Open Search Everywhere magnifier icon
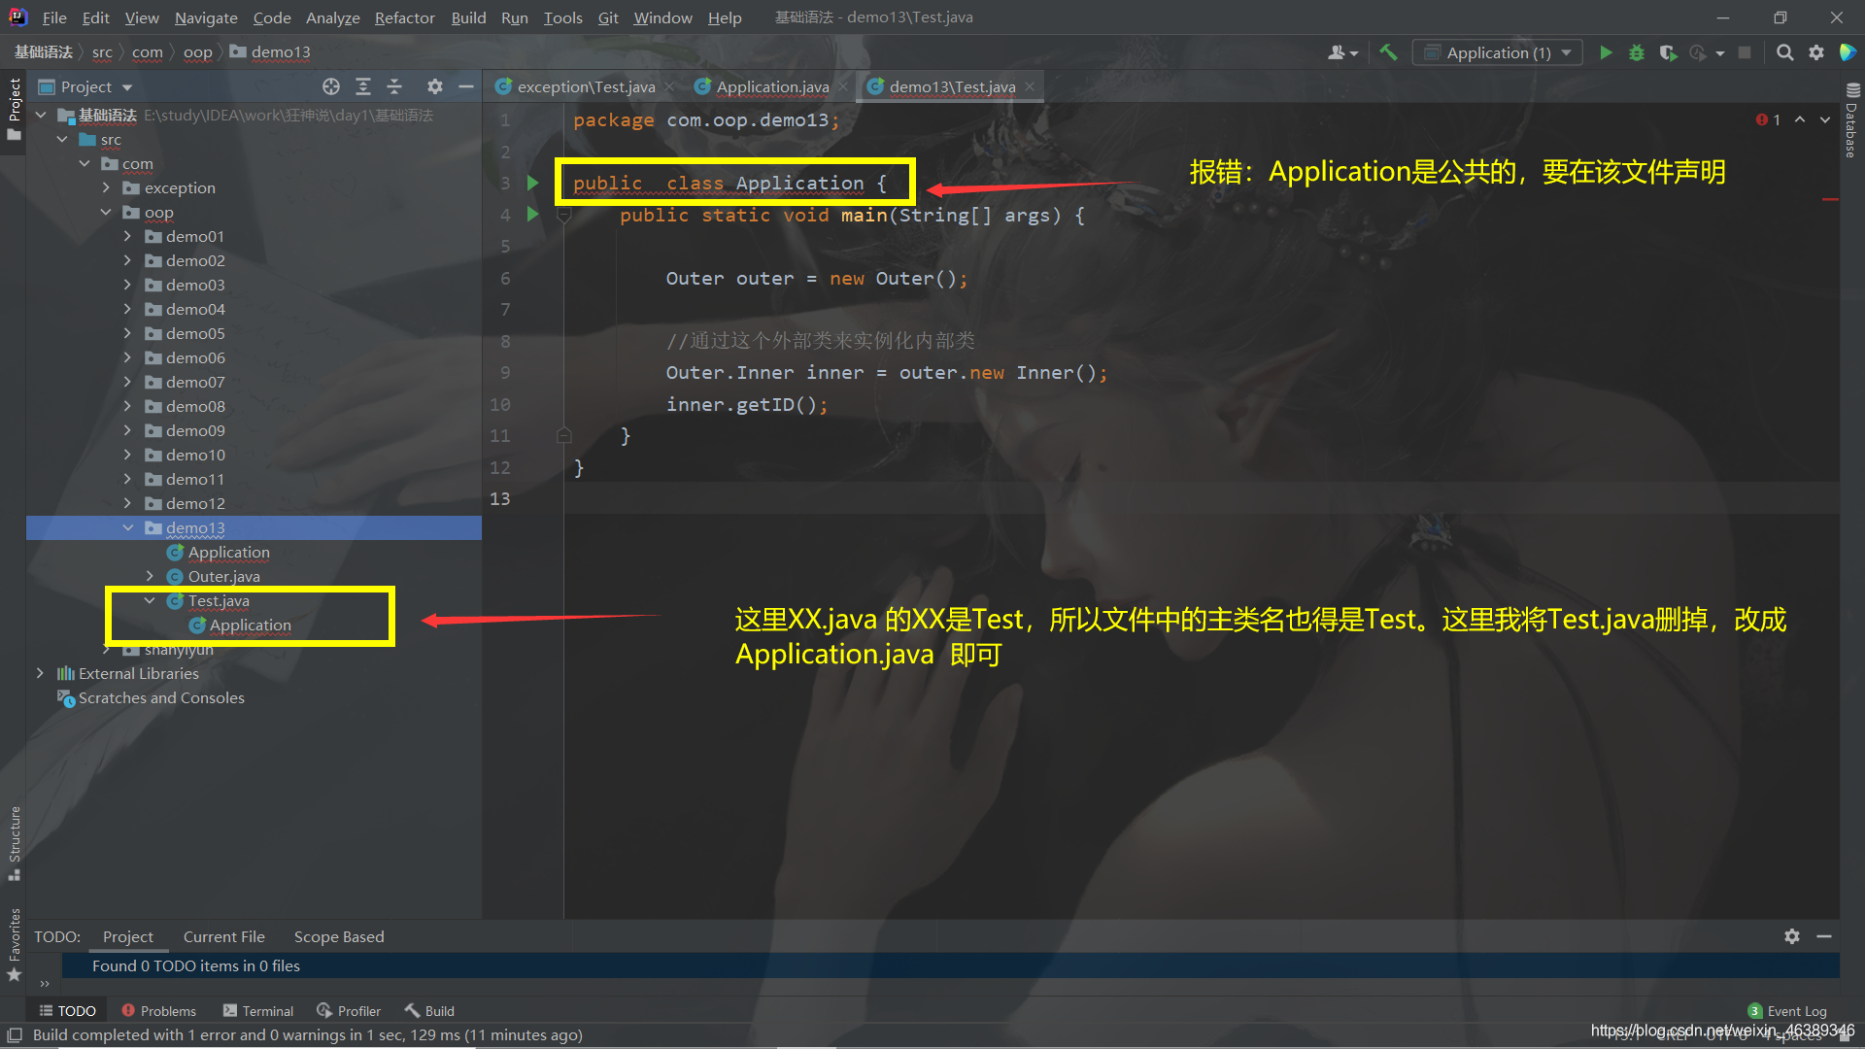Viewport: 1865px width, 1049px height. pyautogui.click(x=1784, y=52)
